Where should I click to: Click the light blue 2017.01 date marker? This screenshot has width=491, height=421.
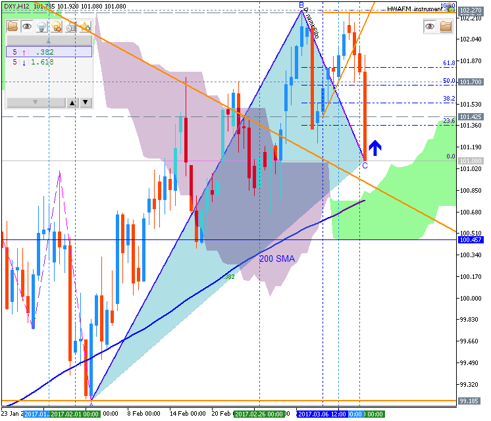coord(36,414)
